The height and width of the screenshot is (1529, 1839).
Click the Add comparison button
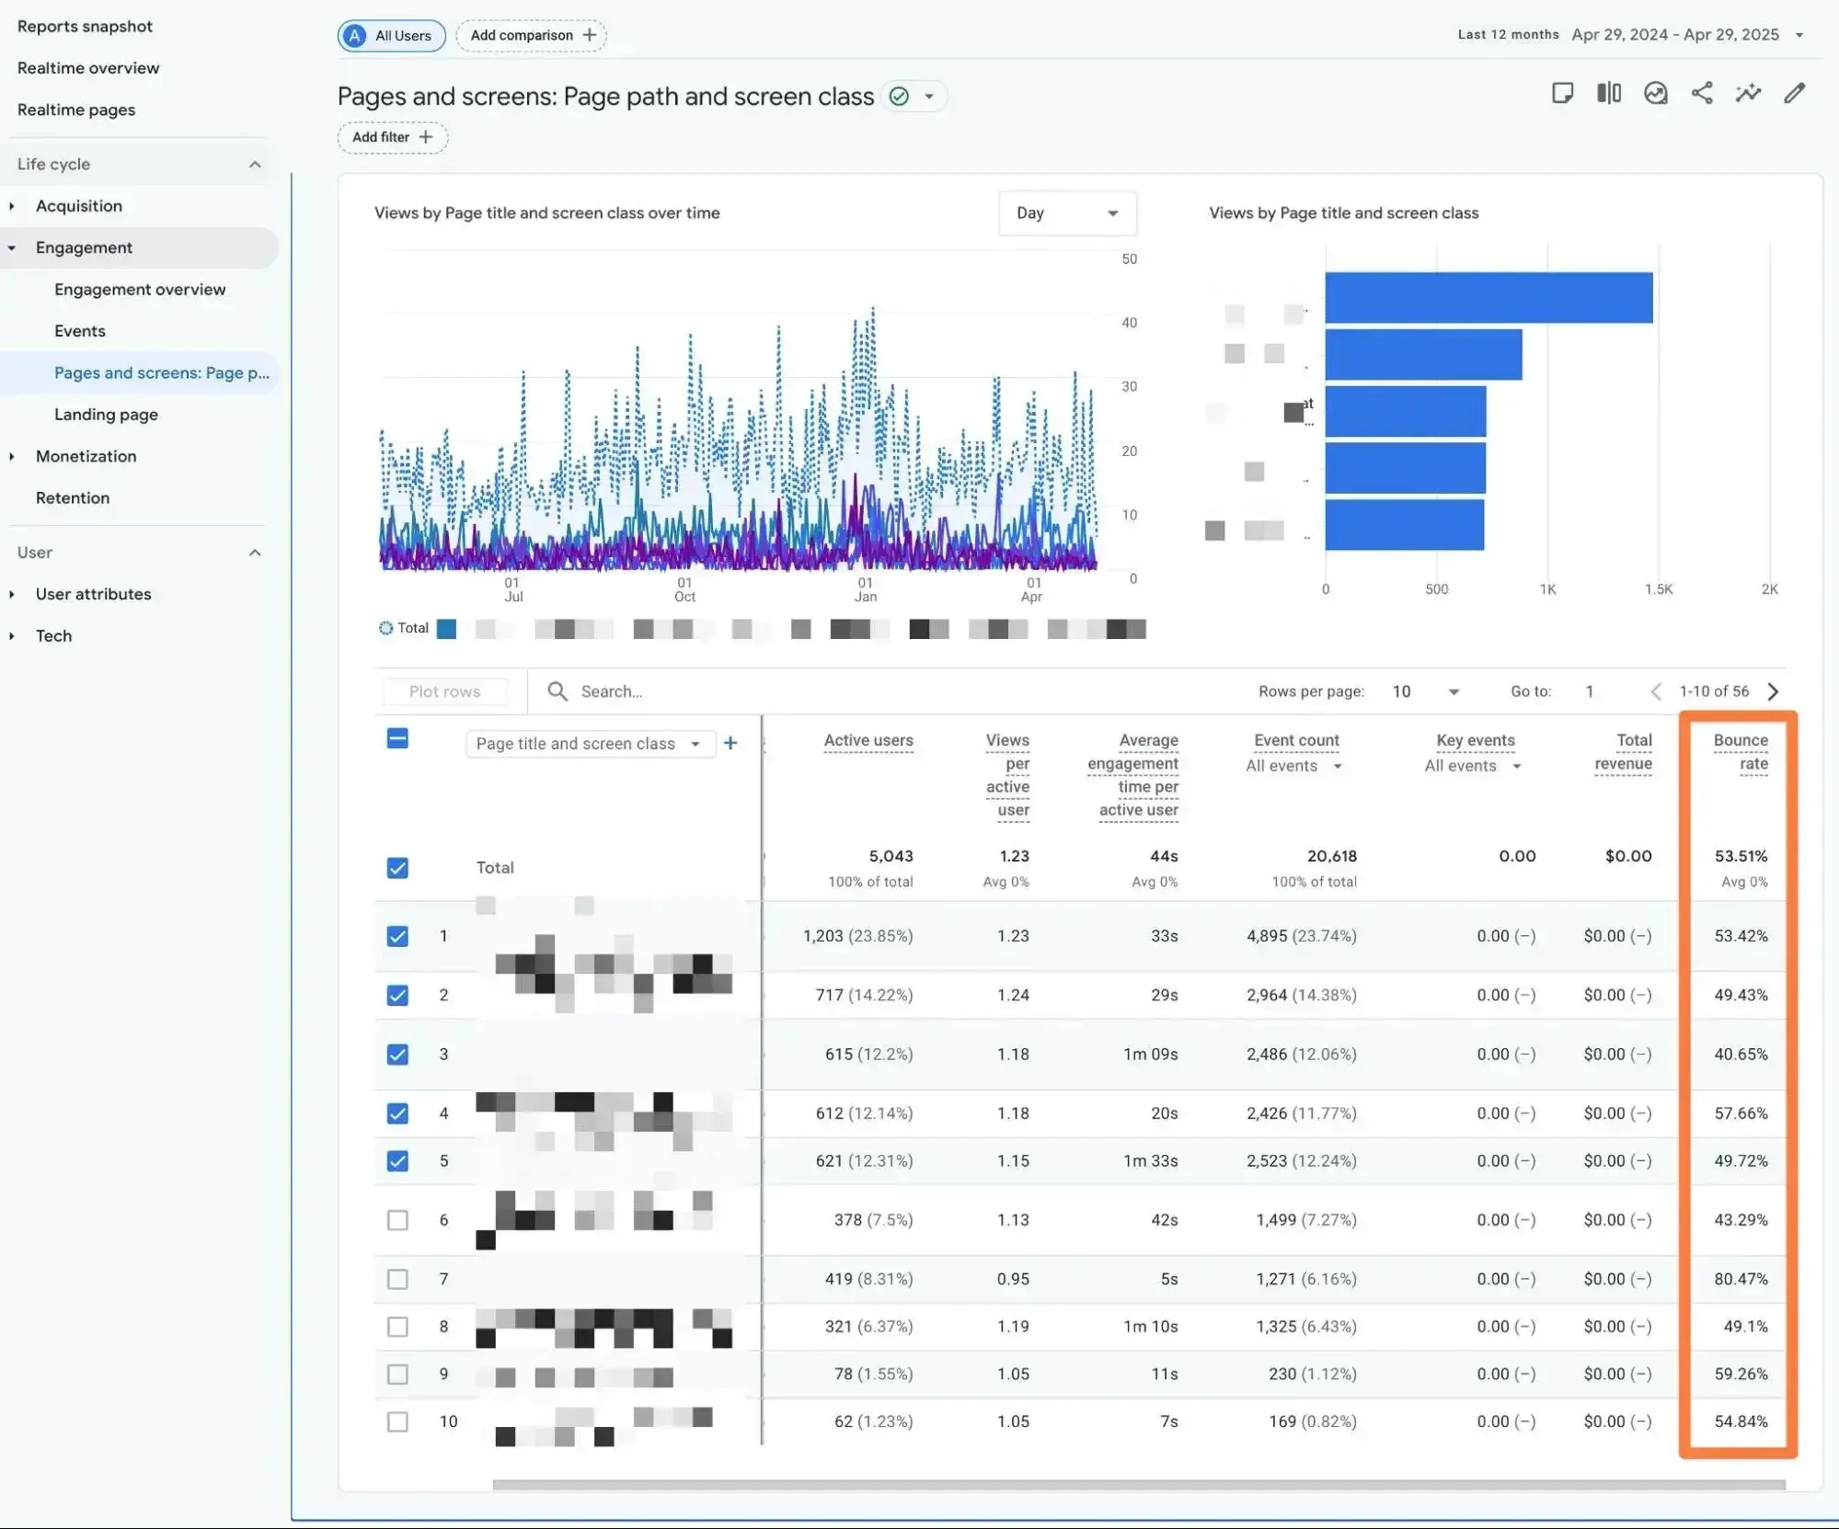tap(532, 35)
